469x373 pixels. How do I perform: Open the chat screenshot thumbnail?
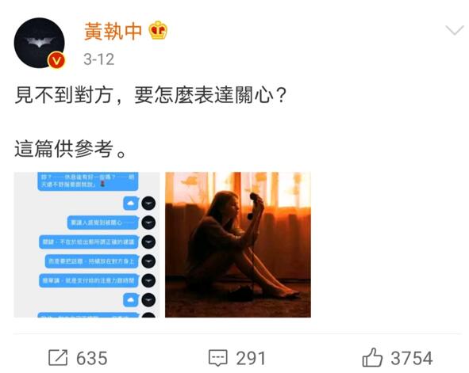tap(86, 245)
